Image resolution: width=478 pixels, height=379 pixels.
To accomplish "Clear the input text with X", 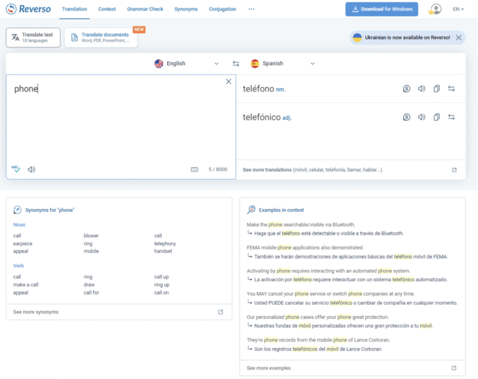I will point(228,82).
